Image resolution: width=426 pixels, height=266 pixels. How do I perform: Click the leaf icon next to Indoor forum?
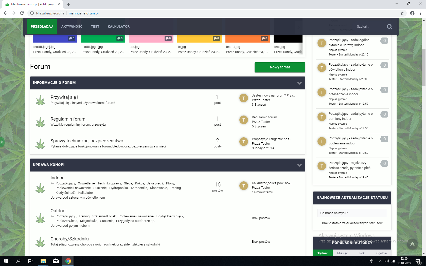(x=40, y=188)
